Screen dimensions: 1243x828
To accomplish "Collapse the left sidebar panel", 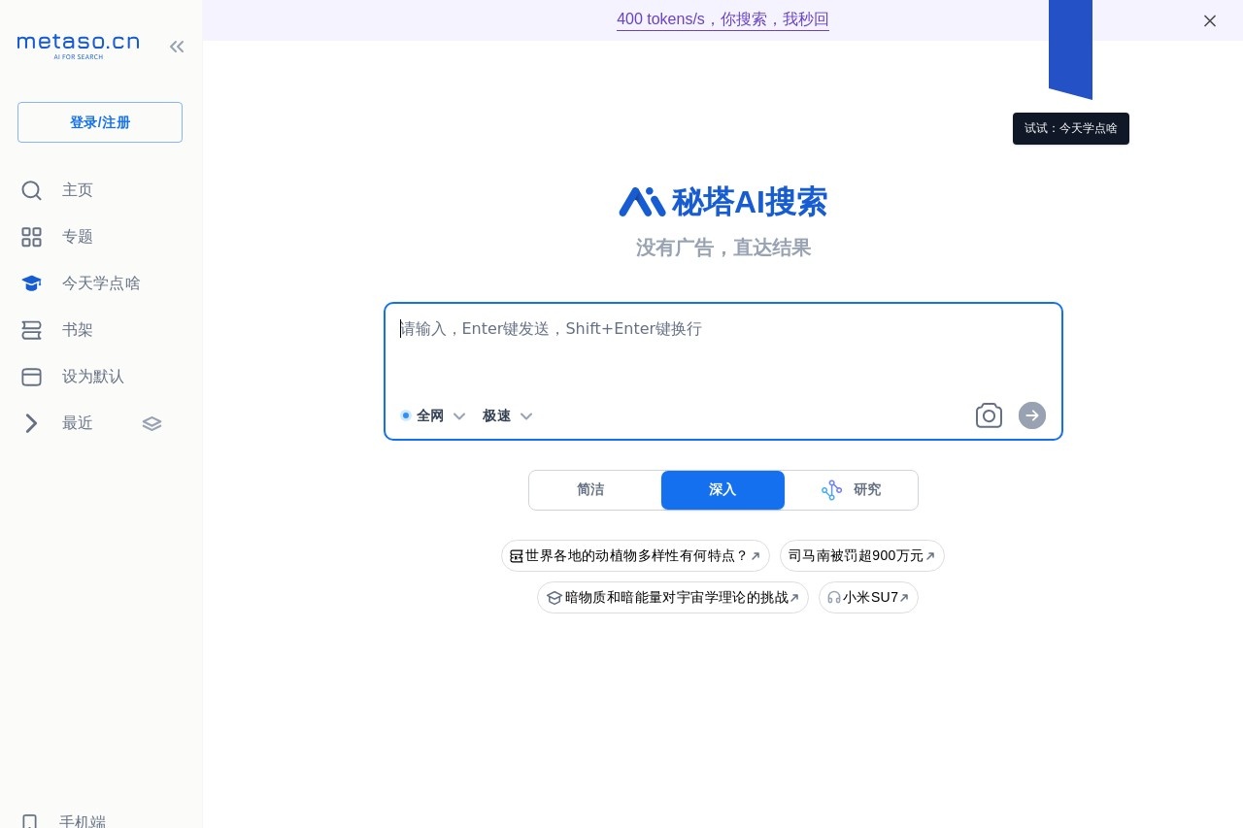I will coord(177,46).
